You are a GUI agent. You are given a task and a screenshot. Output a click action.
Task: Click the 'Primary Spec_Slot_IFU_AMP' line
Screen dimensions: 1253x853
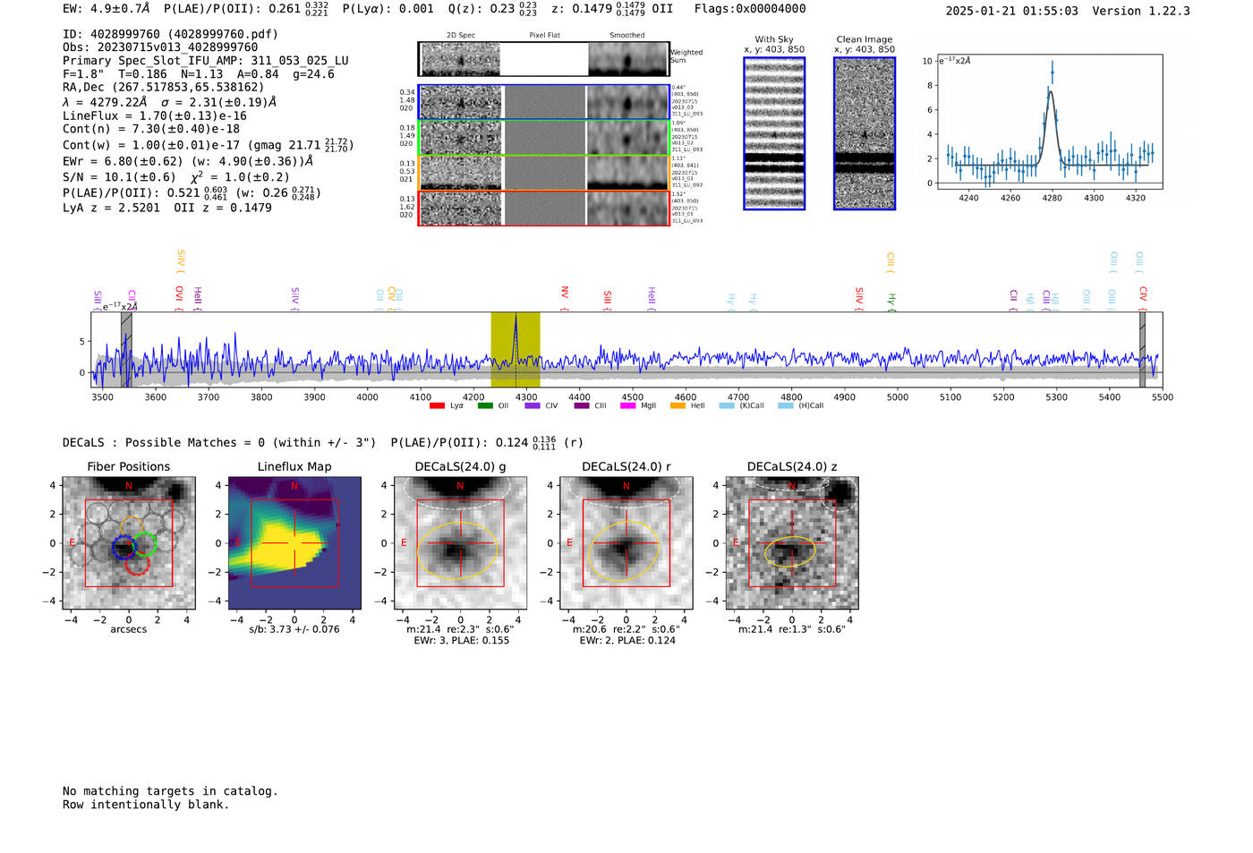[206, 61]
